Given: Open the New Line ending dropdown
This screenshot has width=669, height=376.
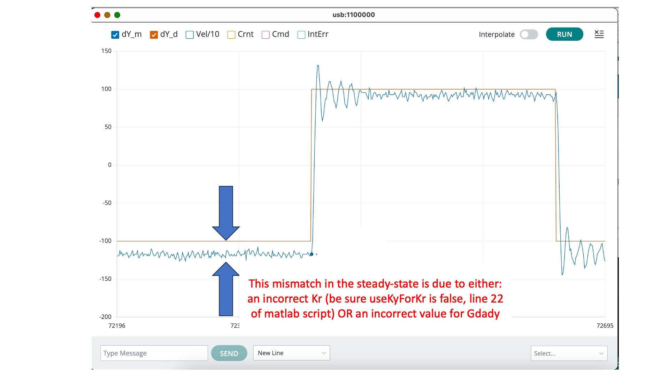Looking at the screenshot, I should click(x=291, y=353).
